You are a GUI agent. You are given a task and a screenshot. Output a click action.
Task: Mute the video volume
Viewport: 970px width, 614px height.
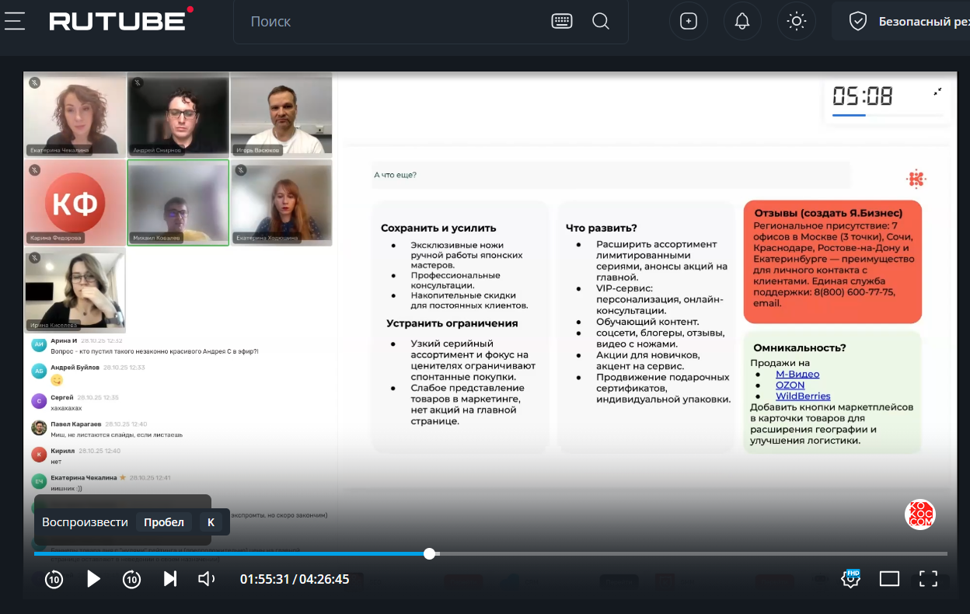[x=206, y=579]
